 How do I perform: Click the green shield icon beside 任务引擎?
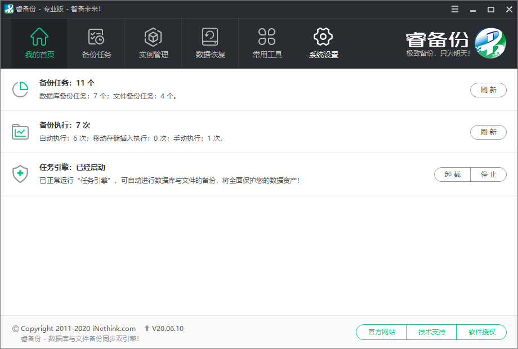click(x=20, y=174)
